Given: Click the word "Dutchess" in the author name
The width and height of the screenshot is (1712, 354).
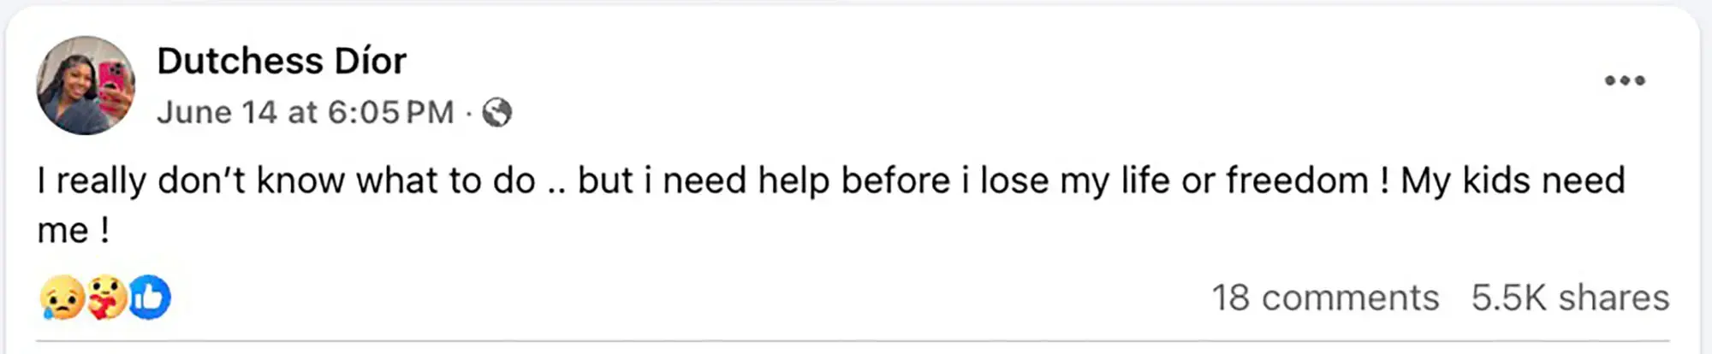Looking at the screenshot, I should pyautogui.click(x=240, y=61).
